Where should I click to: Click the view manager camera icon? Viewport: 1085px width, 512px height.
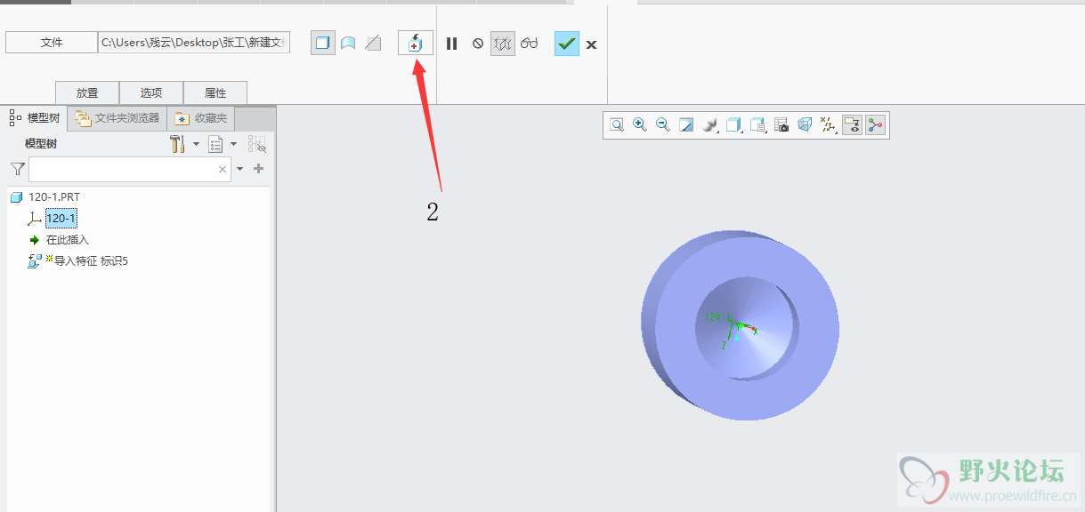781,125
